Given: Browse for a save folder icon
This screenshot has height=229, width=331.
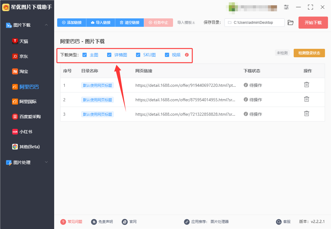Looking at the screenshot, I should pyautogui.click(x=290, y=23).
